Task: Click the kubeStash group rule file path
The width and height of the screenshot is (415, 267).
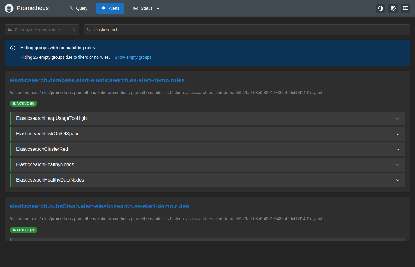Action: click(166, 219)
